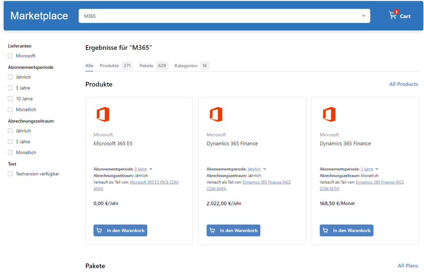Open Jährlich subscription period dropdown on Dynamics card
424x275 pixels.
click(x=265, y=169)
